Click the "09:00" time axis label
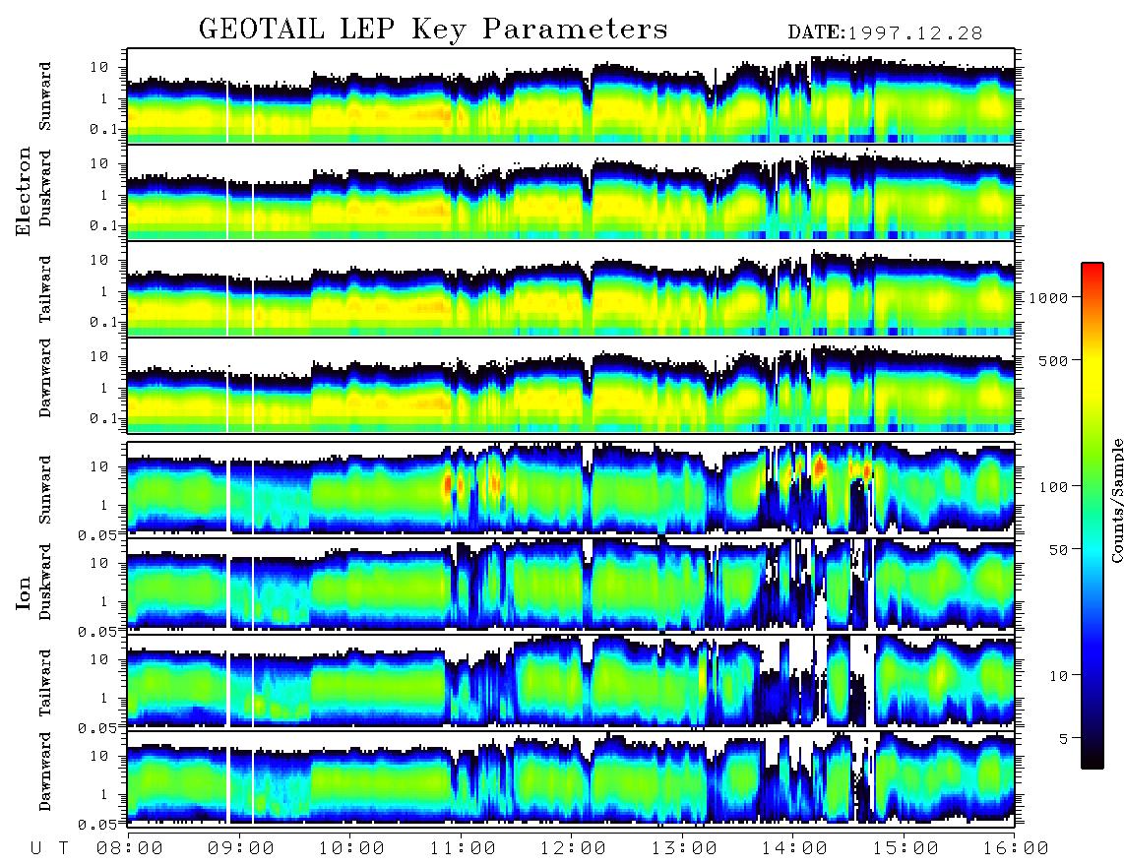This screenshot has height=866, width=1124. pos(241,848)
